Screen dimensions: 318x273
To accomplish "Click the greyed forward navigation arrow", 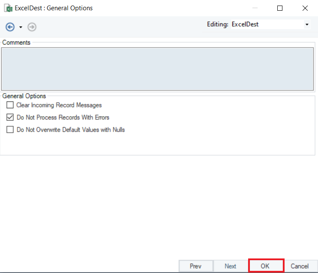I will pos(32,27).
